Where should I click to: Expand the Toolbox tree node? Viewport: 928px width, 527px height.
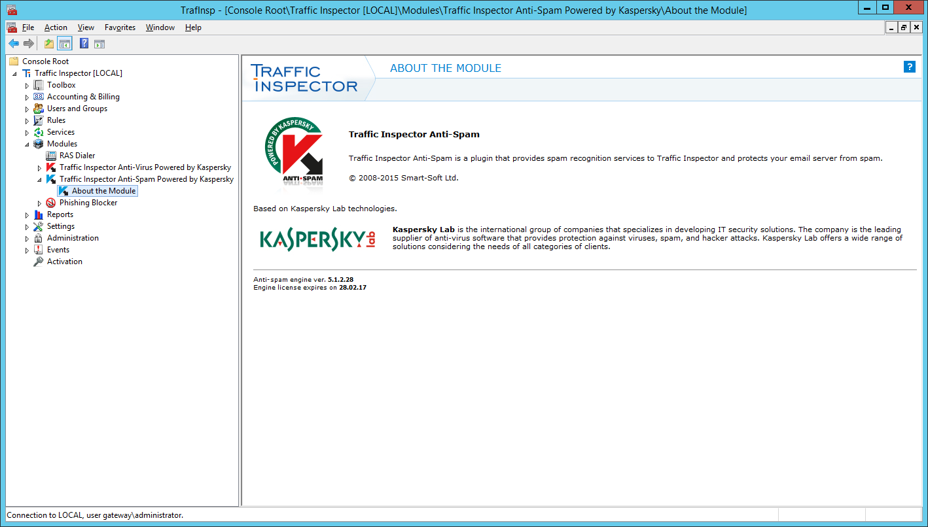27,86
